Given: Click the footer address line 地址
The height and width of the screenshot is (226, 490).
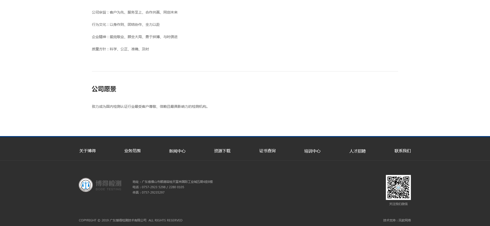Looking at the screenshot, I should click(173, 182).
